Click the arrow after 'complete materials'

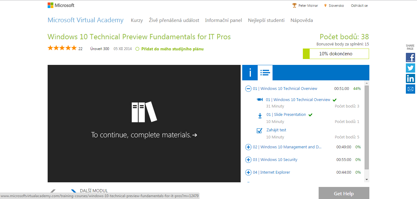pos(195,135)
